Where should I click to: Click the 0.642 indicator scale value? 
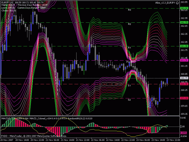tap(183, 118)
